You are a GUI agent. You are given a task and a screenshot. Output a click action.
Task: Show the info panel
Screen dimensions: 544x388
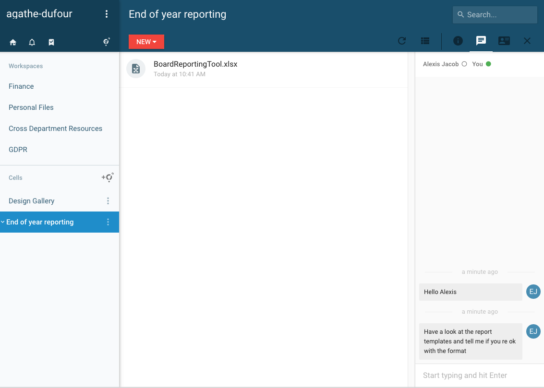458,41
